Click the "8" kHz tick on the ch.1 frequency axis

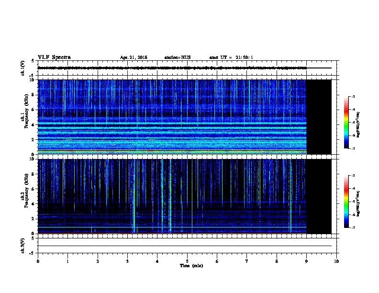tap(33, 95)
